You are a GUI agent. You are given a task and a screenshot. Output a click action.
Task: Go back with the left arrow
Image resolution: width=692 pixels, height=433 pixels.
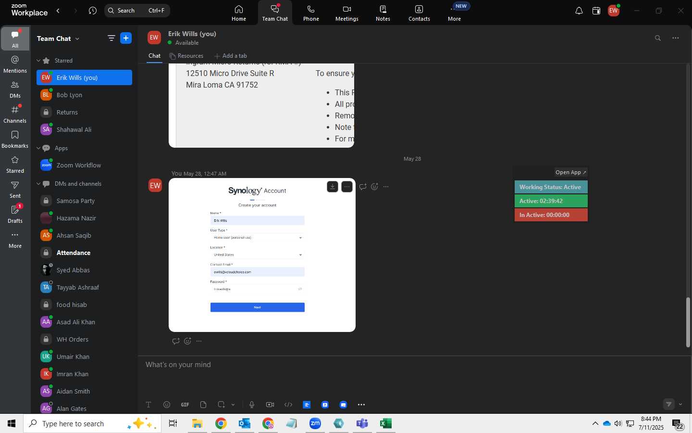pos(58,11)
